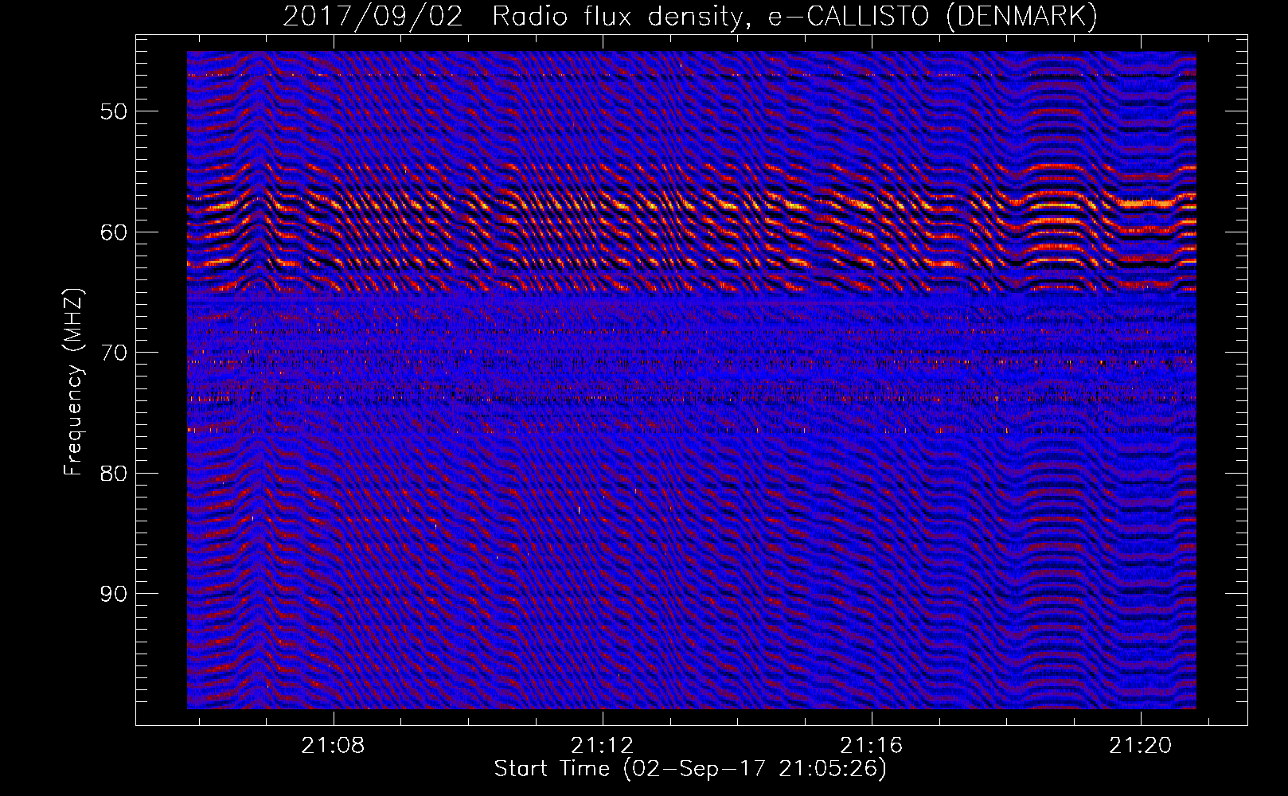
Task: Click the 80 MHz frequency tick label
Action: coord(114,473)
